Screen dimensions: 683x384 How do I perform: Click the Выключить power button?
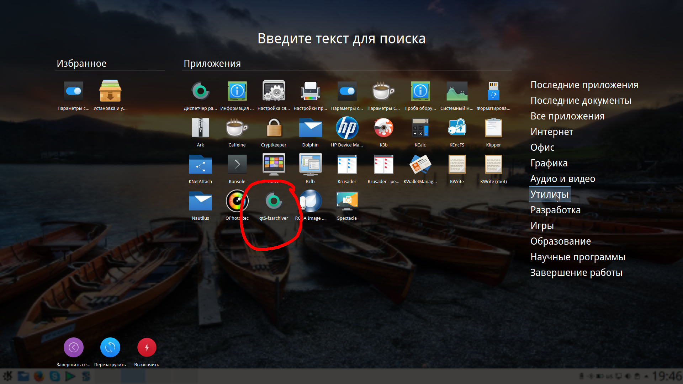click(147, 348)
